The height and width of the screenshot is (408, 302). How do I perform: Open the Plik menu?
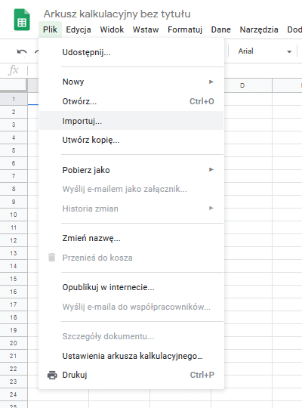(x=50, y=29)
